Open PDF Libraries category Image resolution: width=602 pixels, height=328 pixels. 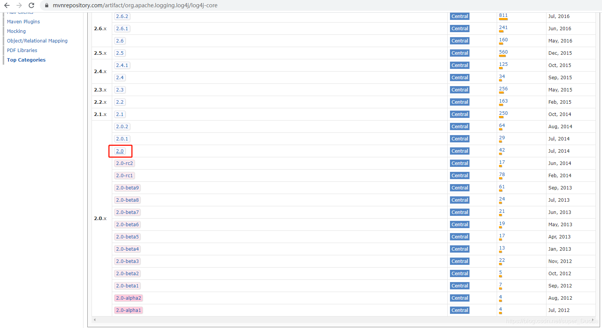(22, 51)
